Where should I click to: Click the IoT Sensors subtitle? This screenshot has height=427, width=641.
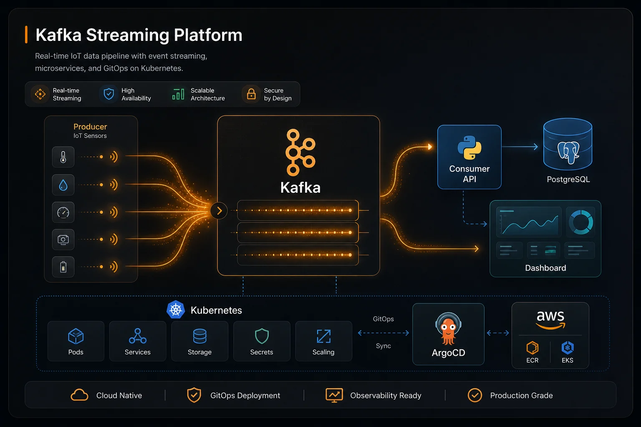(90, 136)
